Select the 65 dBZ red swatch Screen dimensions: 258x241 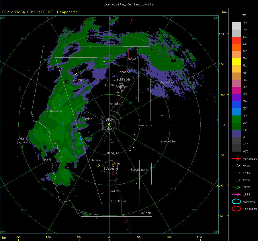coord(236,40)
